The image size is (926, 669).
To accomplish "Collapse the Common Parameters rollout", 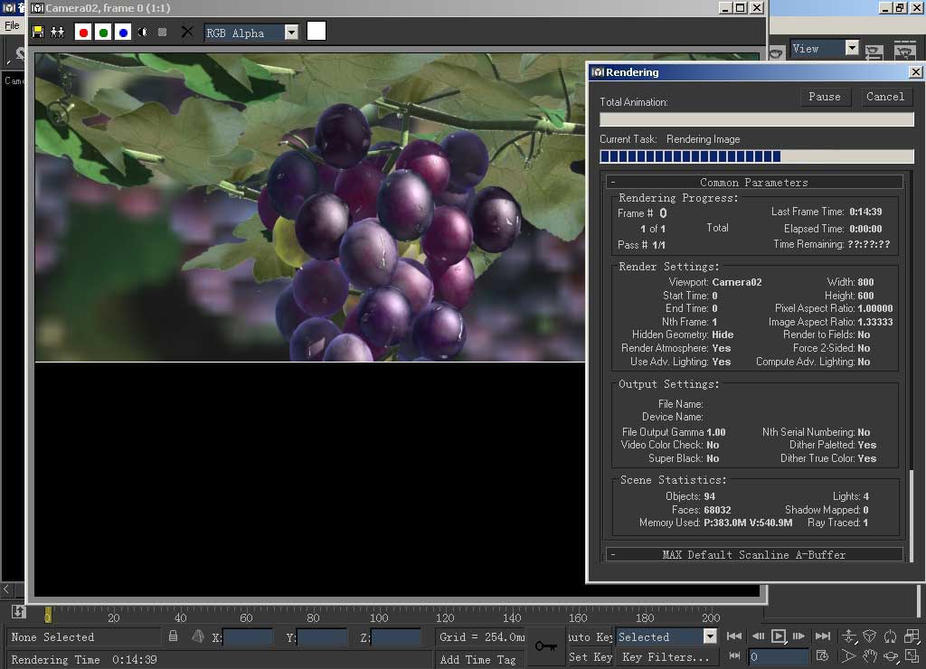I will pyautogui.click(x=754, y=183).
